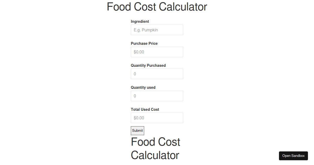Select the Quantity Purchased label

[x=148, y=65]
